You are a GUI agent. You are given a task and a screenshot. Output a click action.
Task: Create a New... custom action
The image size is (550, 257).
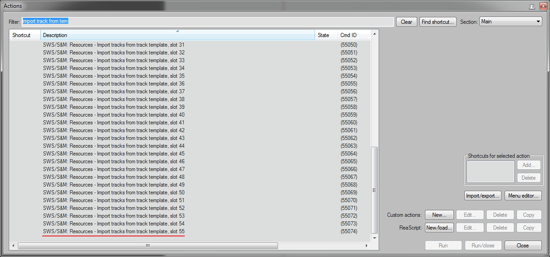pyautogui.click(x=439, y=215)
